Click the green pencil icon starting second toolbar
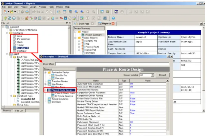207x136 pixels. pos(5,18)
